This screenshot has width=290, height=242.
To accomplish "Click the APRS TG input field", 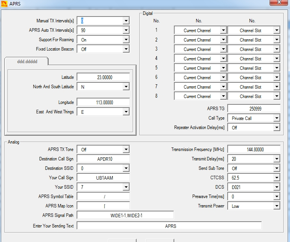I will click(x=254, y=108).
